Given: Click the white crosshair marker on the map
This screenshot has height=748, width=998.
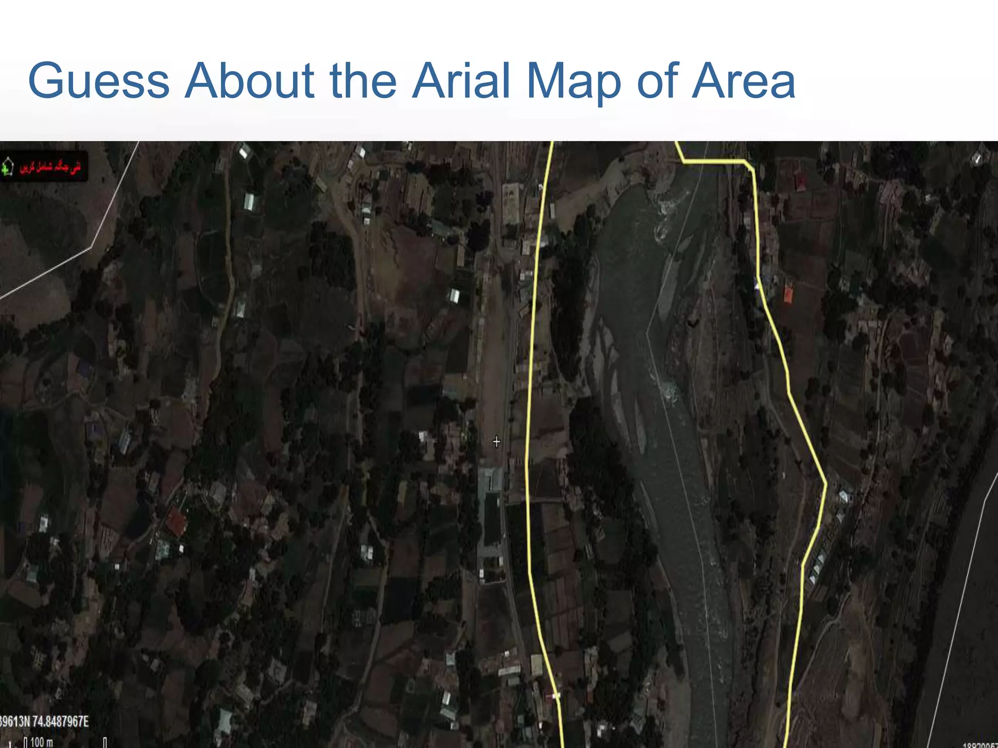Looking at the screenshot, I should coord(496,442).
